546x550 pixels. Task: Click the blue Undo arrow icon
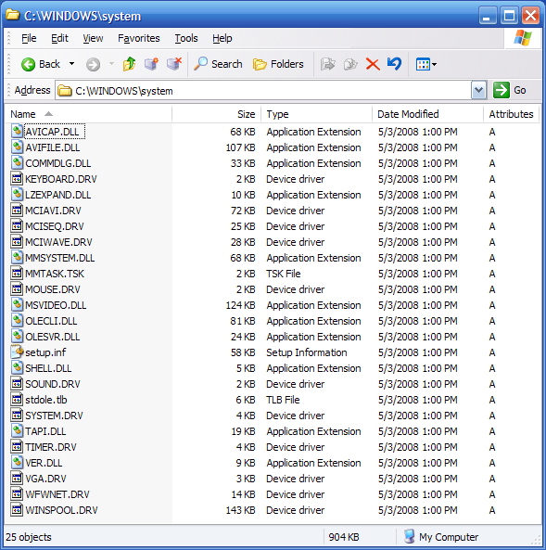pyautogui.click(x=395, y=64)
